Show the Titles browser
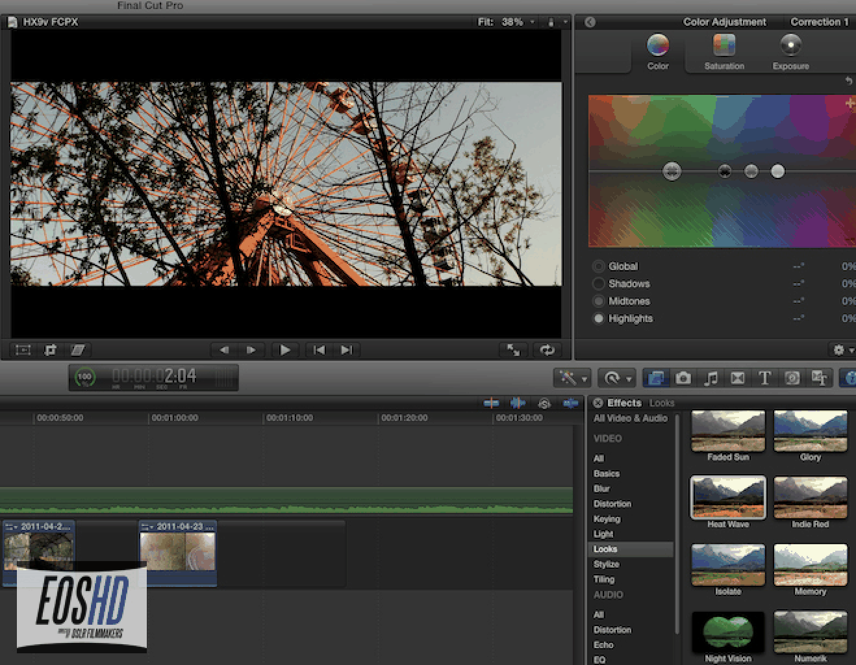This screenshot has height=665, width=856. (764, 378)
